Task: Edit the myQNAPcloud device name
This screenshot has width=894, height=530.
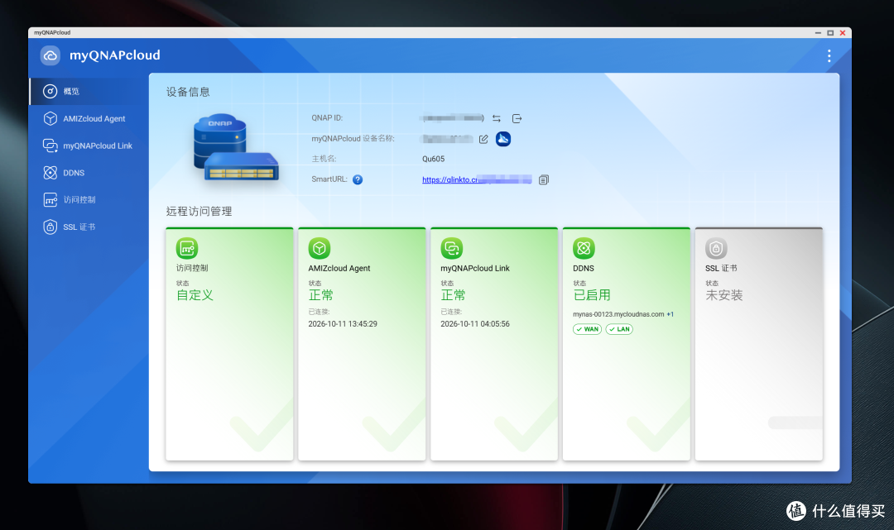Action: coord(483,139)
